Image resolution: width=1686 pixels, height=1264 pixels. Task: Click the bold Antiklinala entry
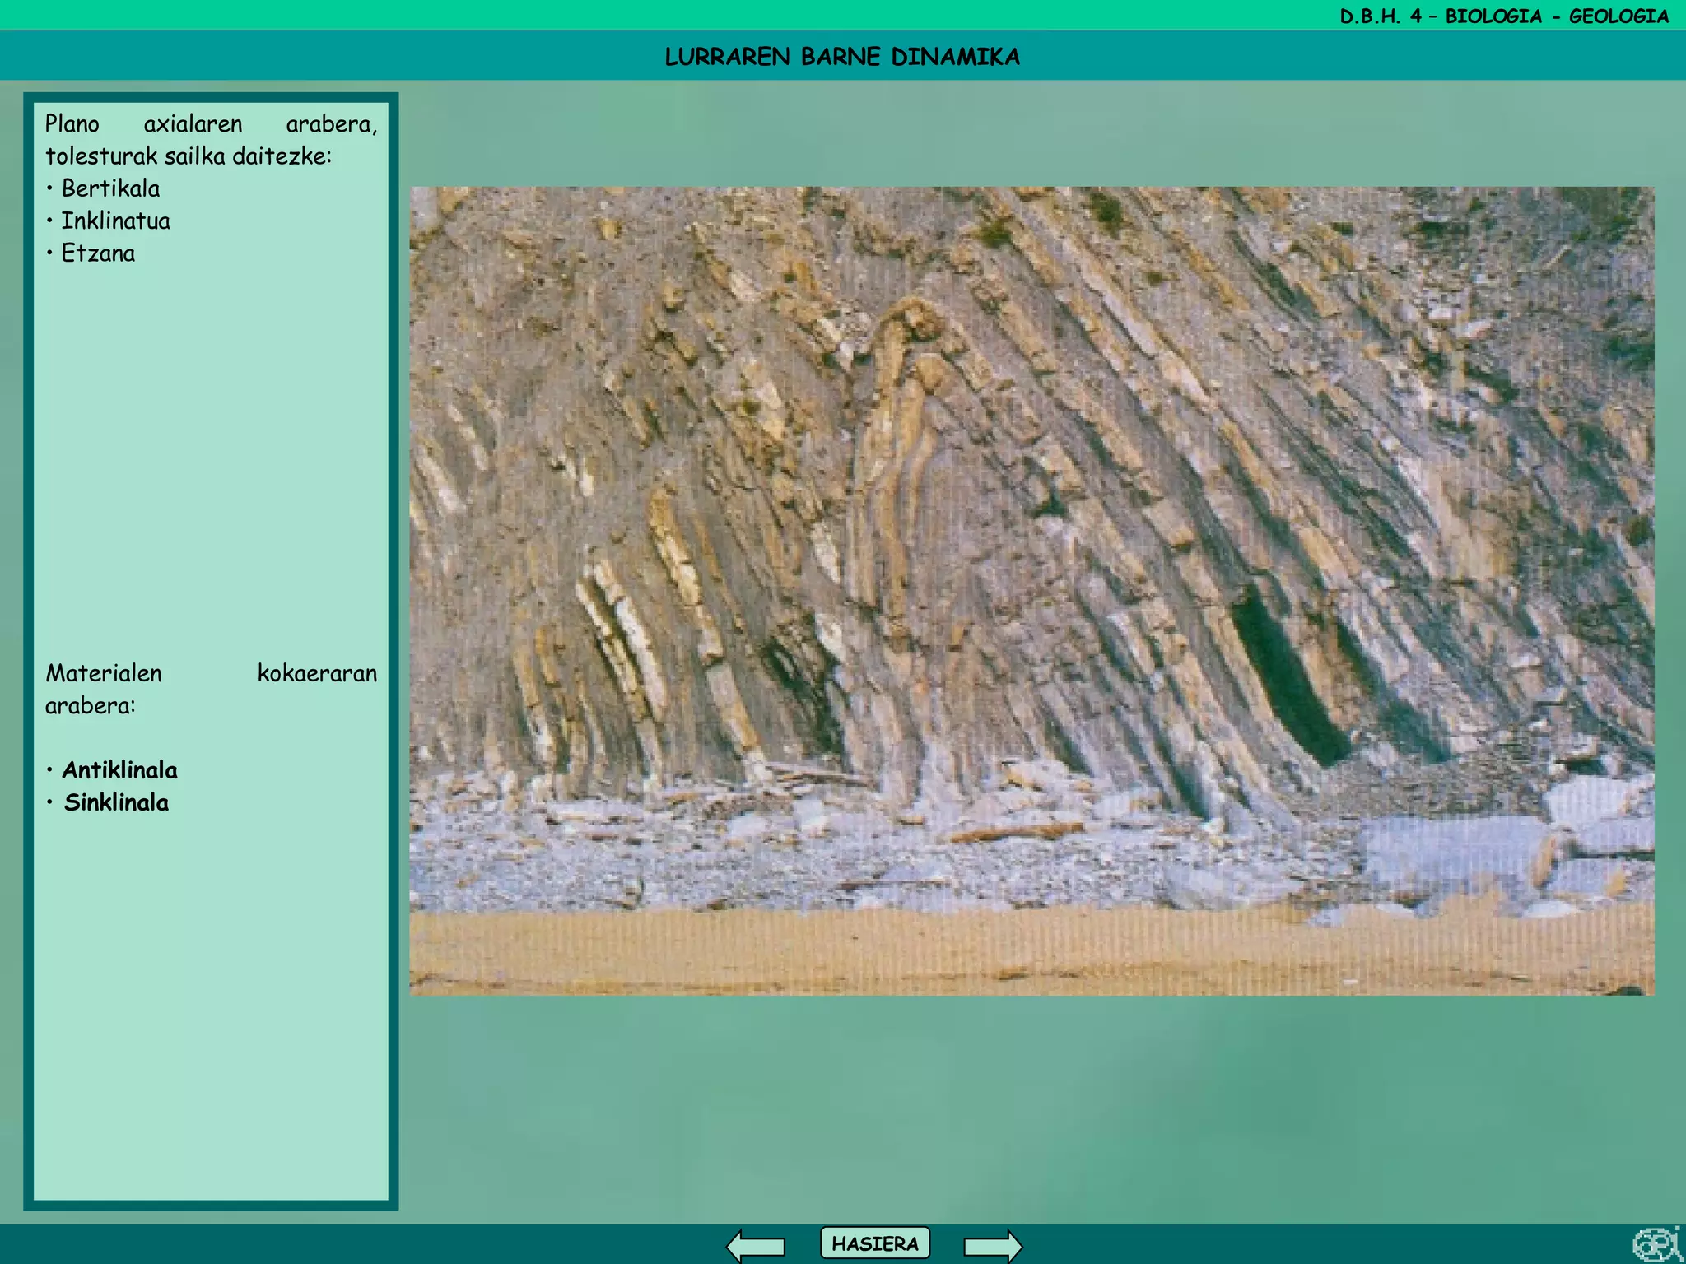(119, 770)
